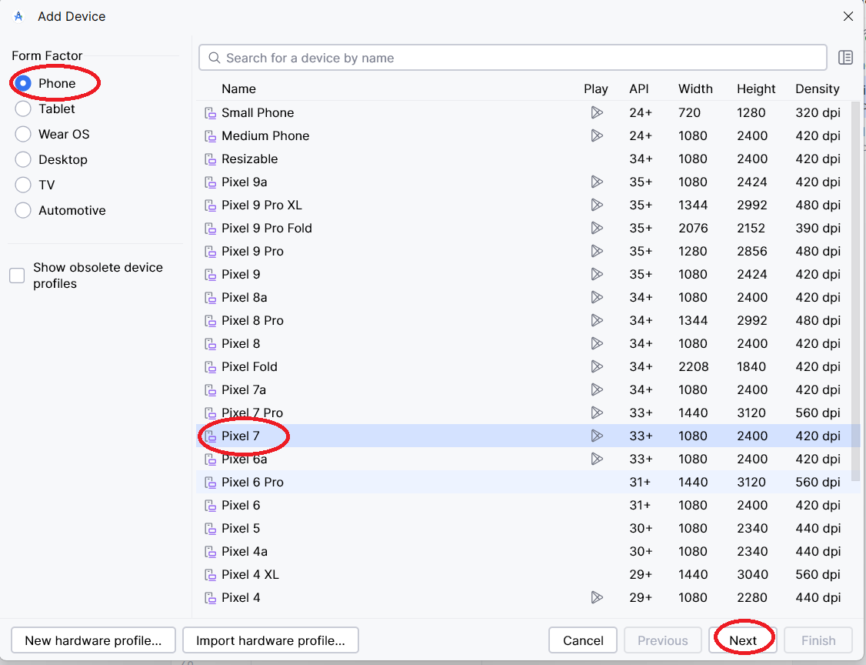
Task: Sort devices by Density column header
Action: [817, 89]
